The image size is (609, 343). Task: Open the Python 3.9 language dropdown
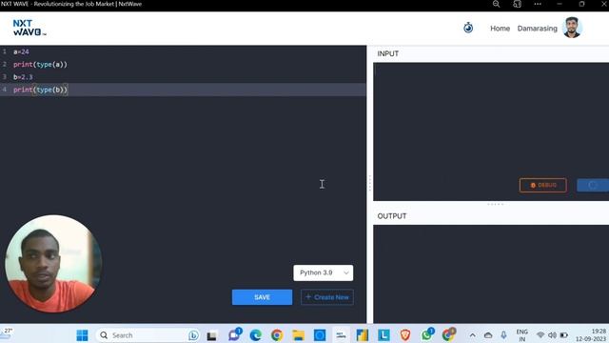324,272
